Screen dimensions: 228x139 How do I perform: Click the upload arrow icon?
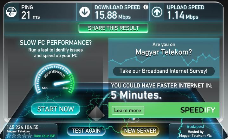157,12
